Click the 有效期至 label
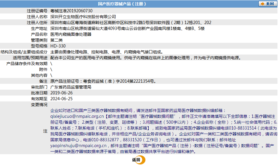The width and height of the screenshot is (278, 165). [39, 99]
